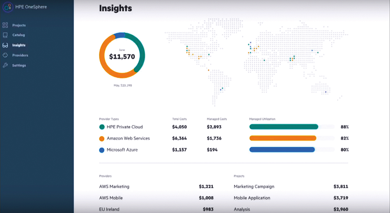
Task: Click the $11,570 donut total
Action: point(122,56)
